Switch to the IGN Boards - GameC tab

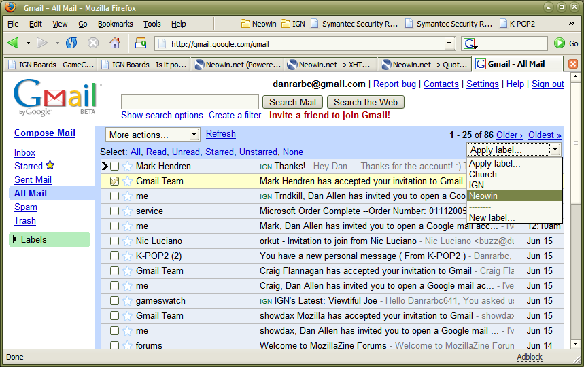click(x=50, y=65)
